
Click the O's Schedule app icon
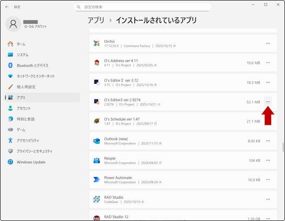[x=96, y=121]
